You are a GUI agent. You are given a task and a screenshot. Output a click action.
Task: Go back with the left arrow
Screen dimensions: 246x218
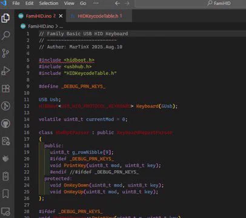coord(118,3)
